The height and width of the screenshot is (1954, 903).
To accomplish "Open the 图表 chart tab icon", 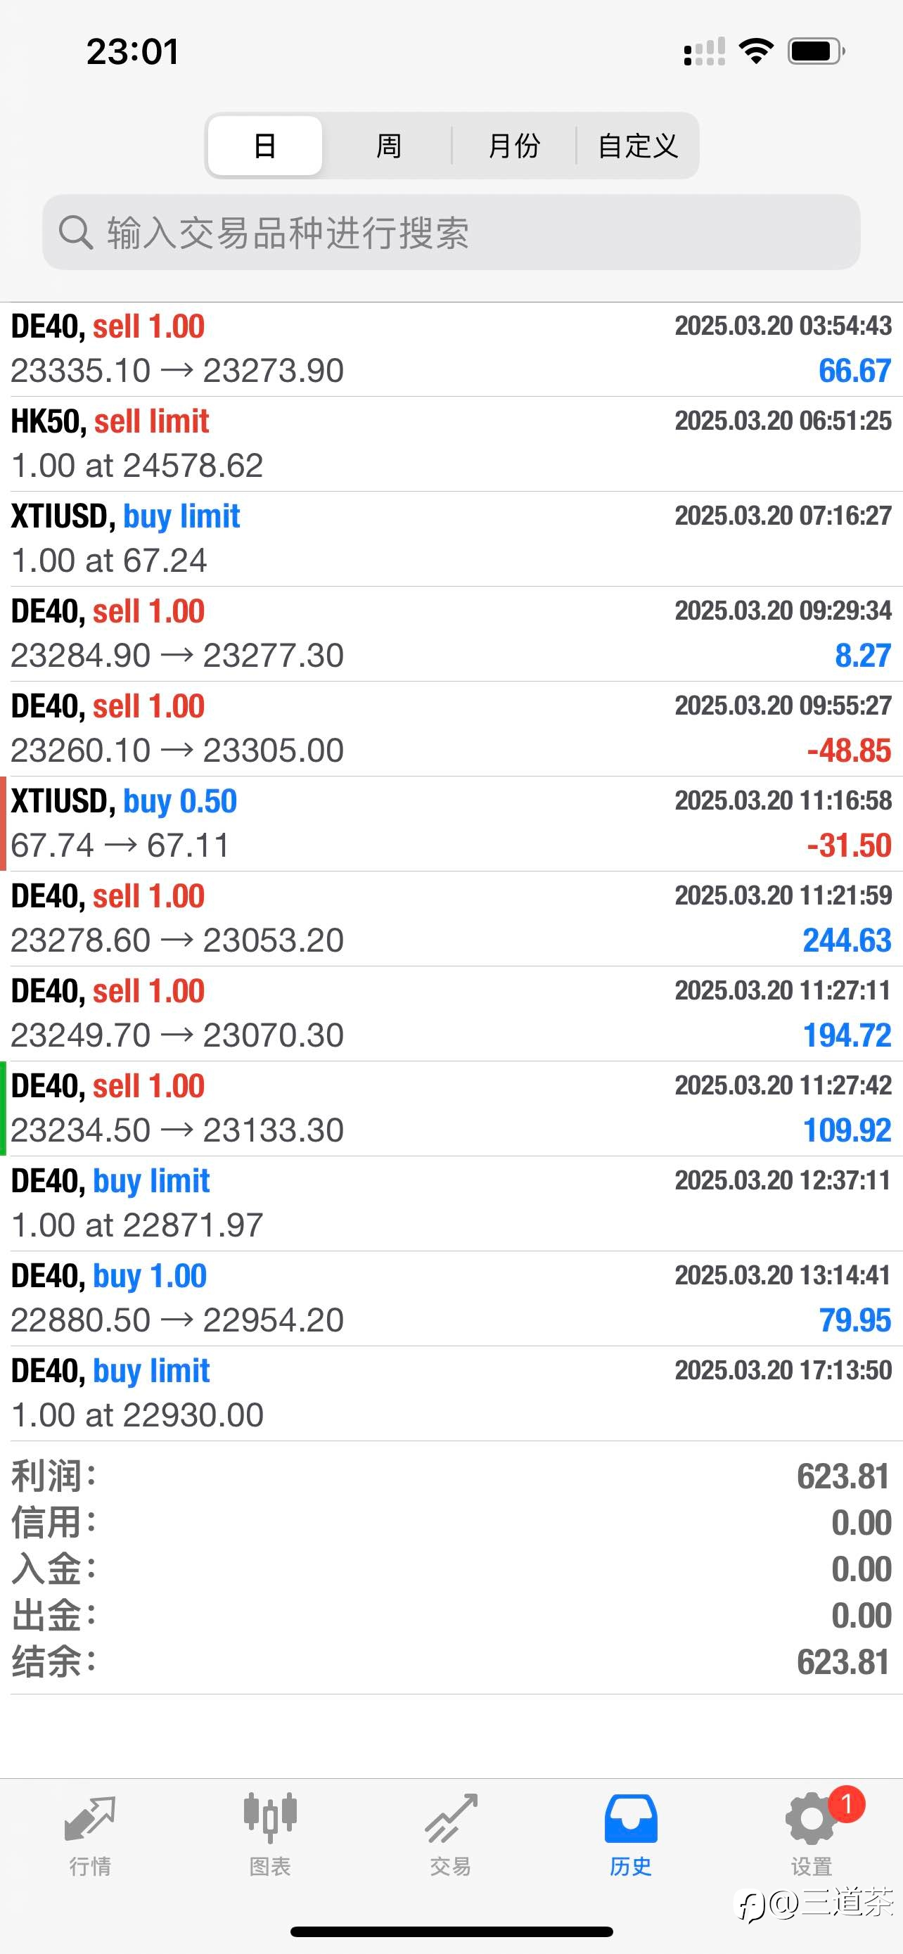I will tap(270, 1819).
